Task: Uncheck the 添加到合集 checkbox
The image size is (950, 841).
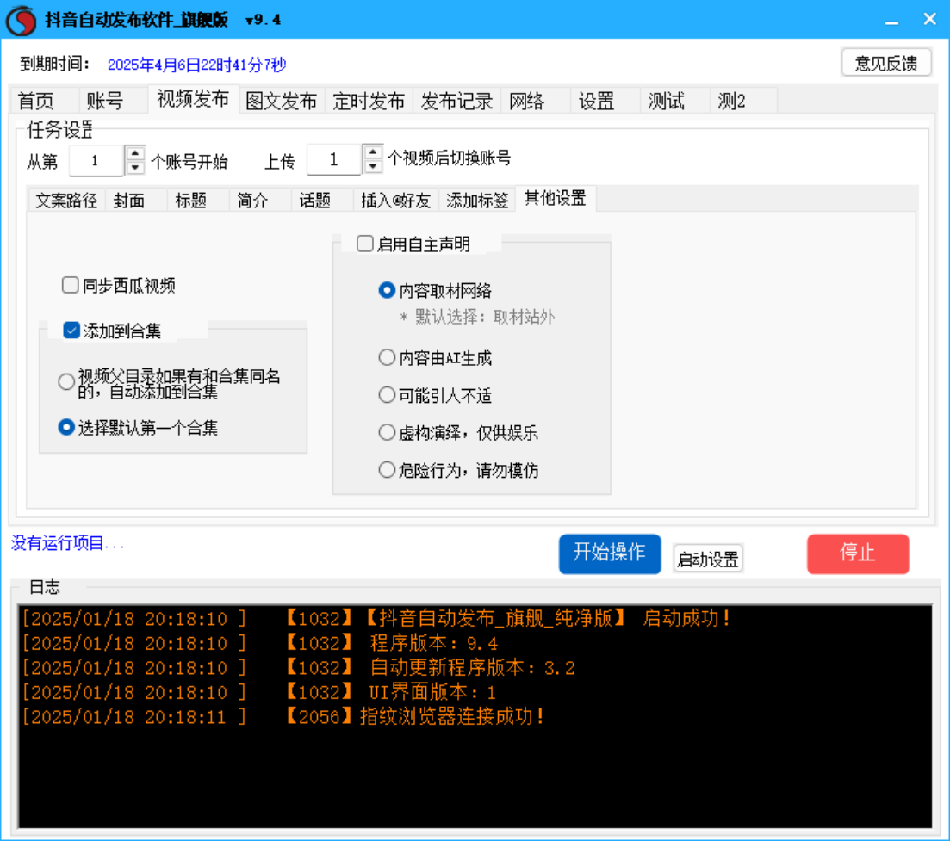Action: (71, 331)
